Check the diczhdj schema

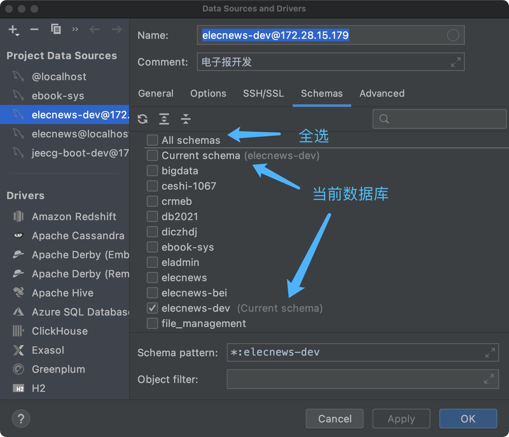(x=152, y=232)
